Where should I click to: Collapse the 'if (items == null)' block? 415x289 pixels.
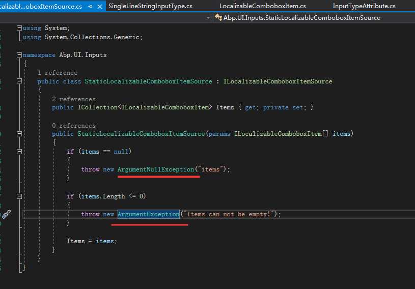(19, 151)
